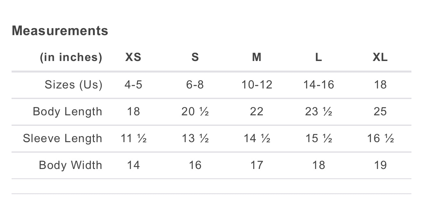Click the 10-12 US size cell
The image size is (423, 199).
pos(257,85)
